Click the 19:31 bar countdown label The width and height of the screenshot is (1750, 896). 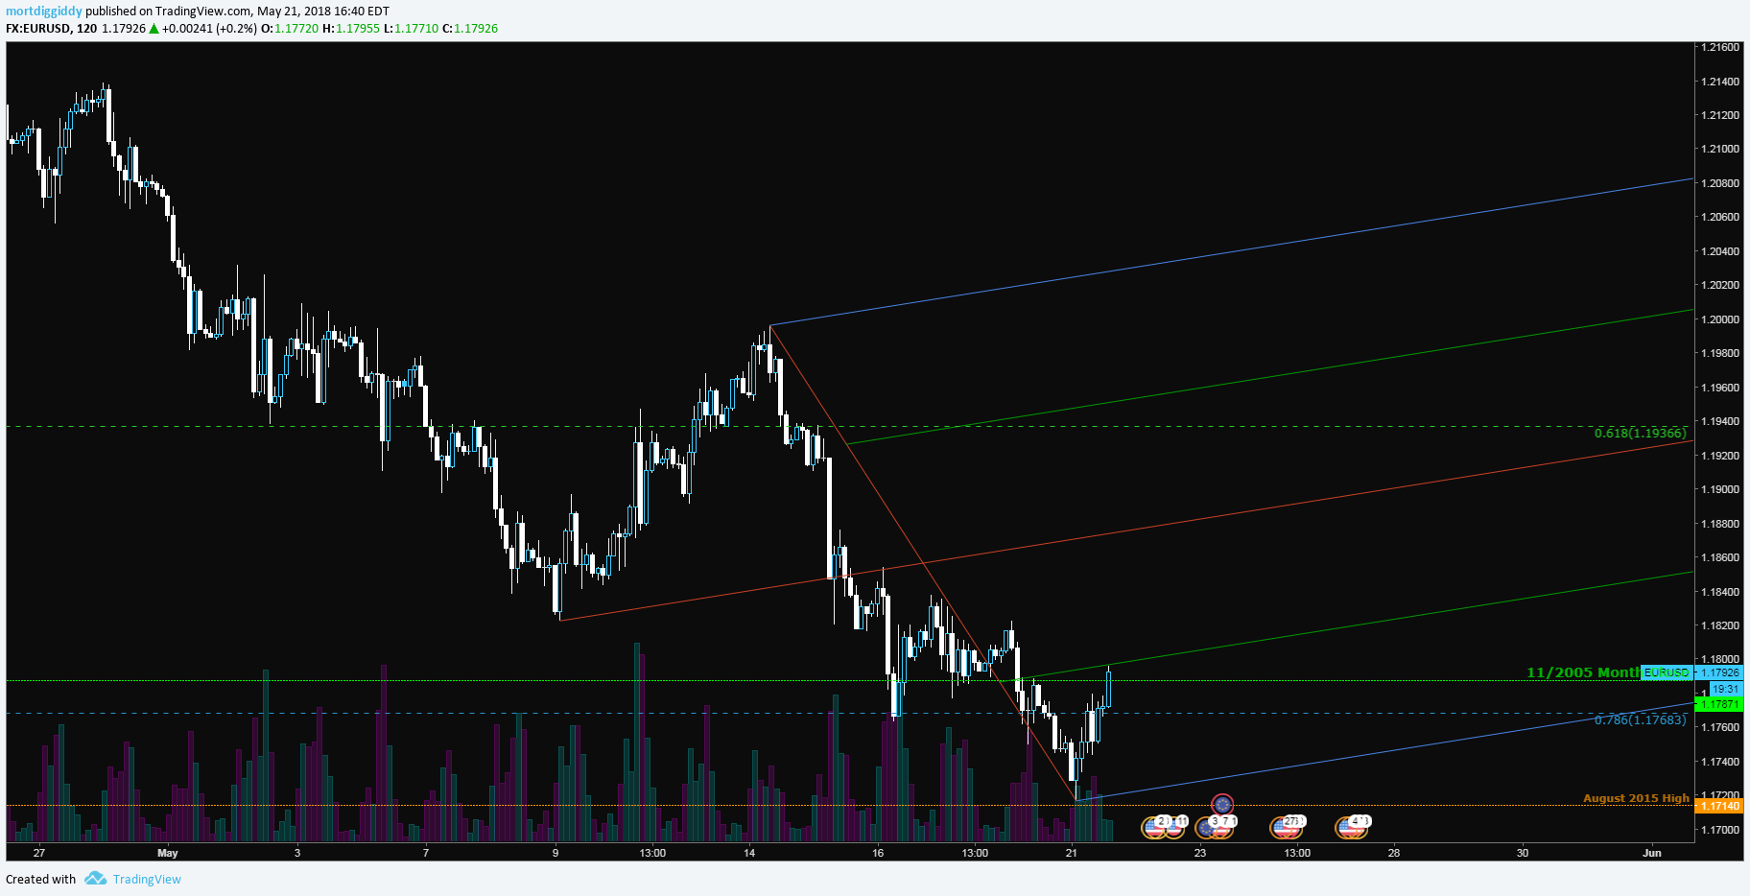click(x=1726, y=689)
